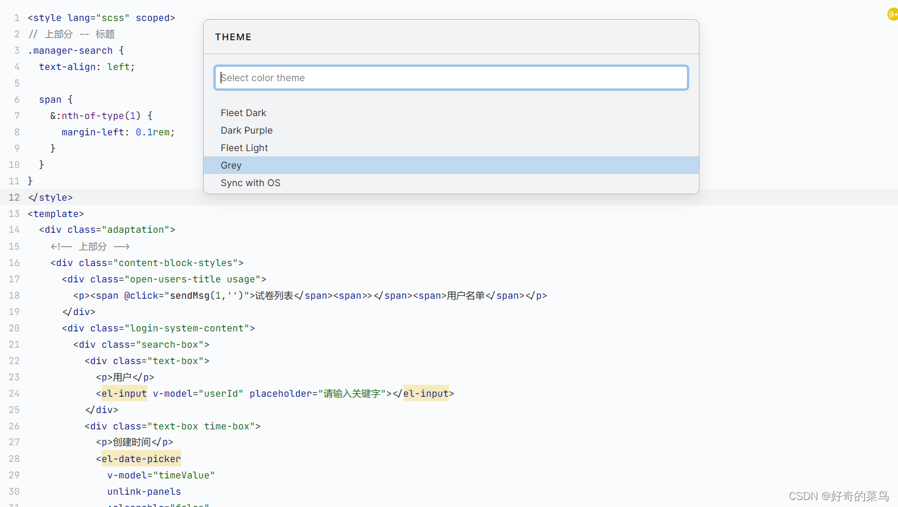Choose Sync with OS theme option
This screenshot has height=507, width=898.
[250, 183]
